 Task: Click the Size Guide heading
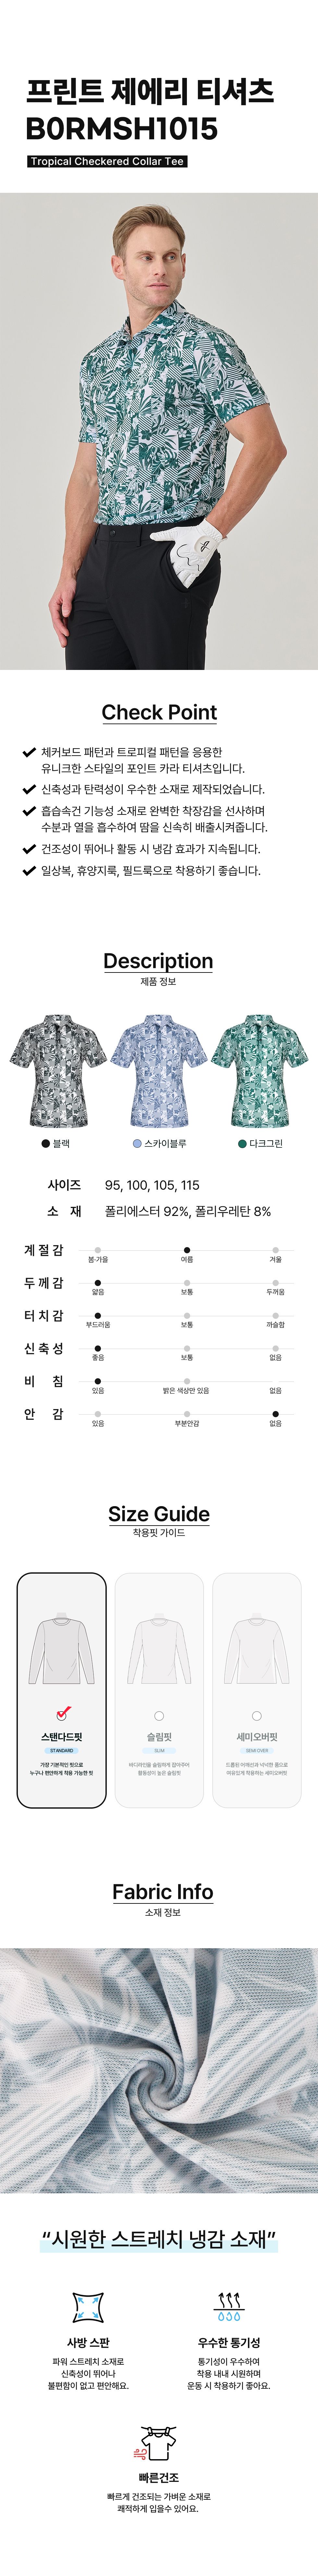(159, 1514)
